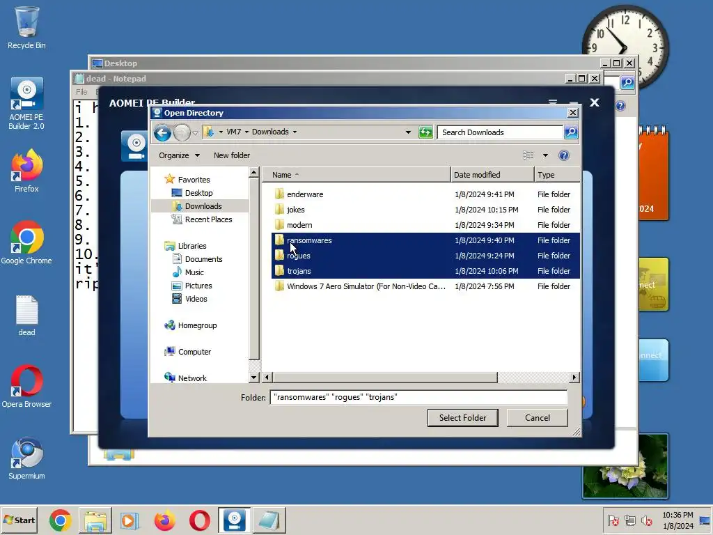The image size is (713, 535).
Task: Click Select Folder button
Action: coord(462,418)
